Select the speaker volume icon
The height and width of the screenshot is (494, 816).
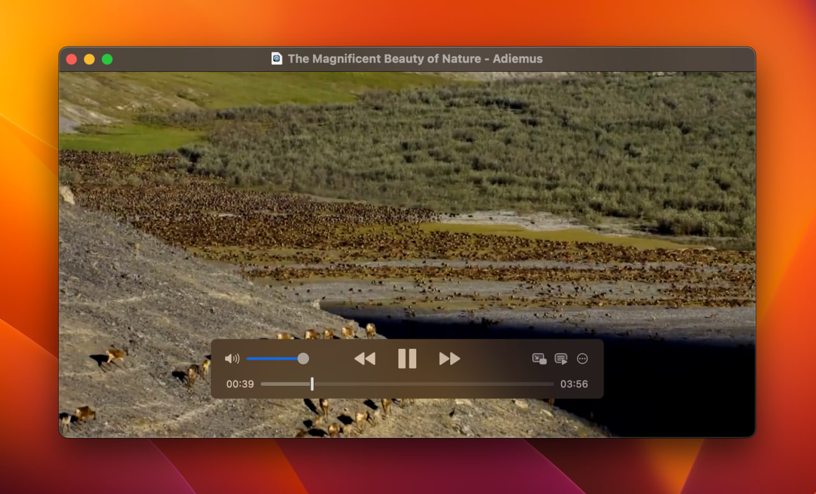pyautogui.click(x=232, y=358)
